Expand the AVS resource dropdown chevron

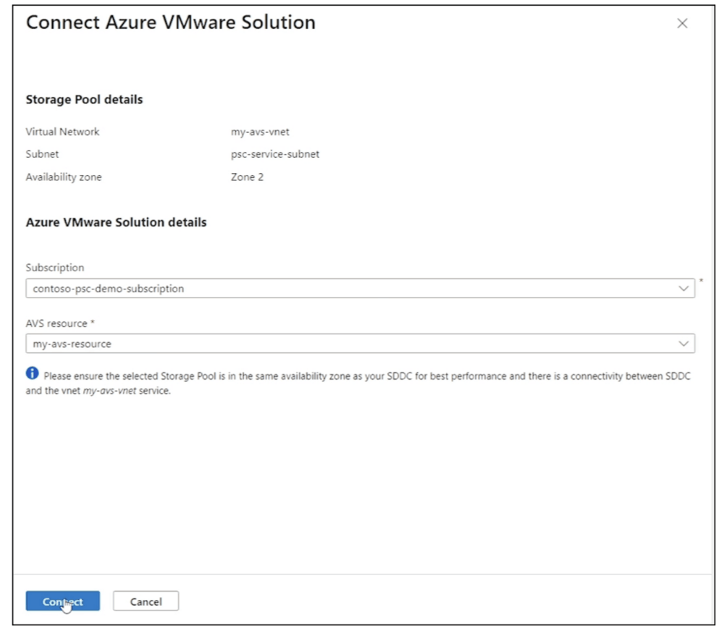pos(683,344)
